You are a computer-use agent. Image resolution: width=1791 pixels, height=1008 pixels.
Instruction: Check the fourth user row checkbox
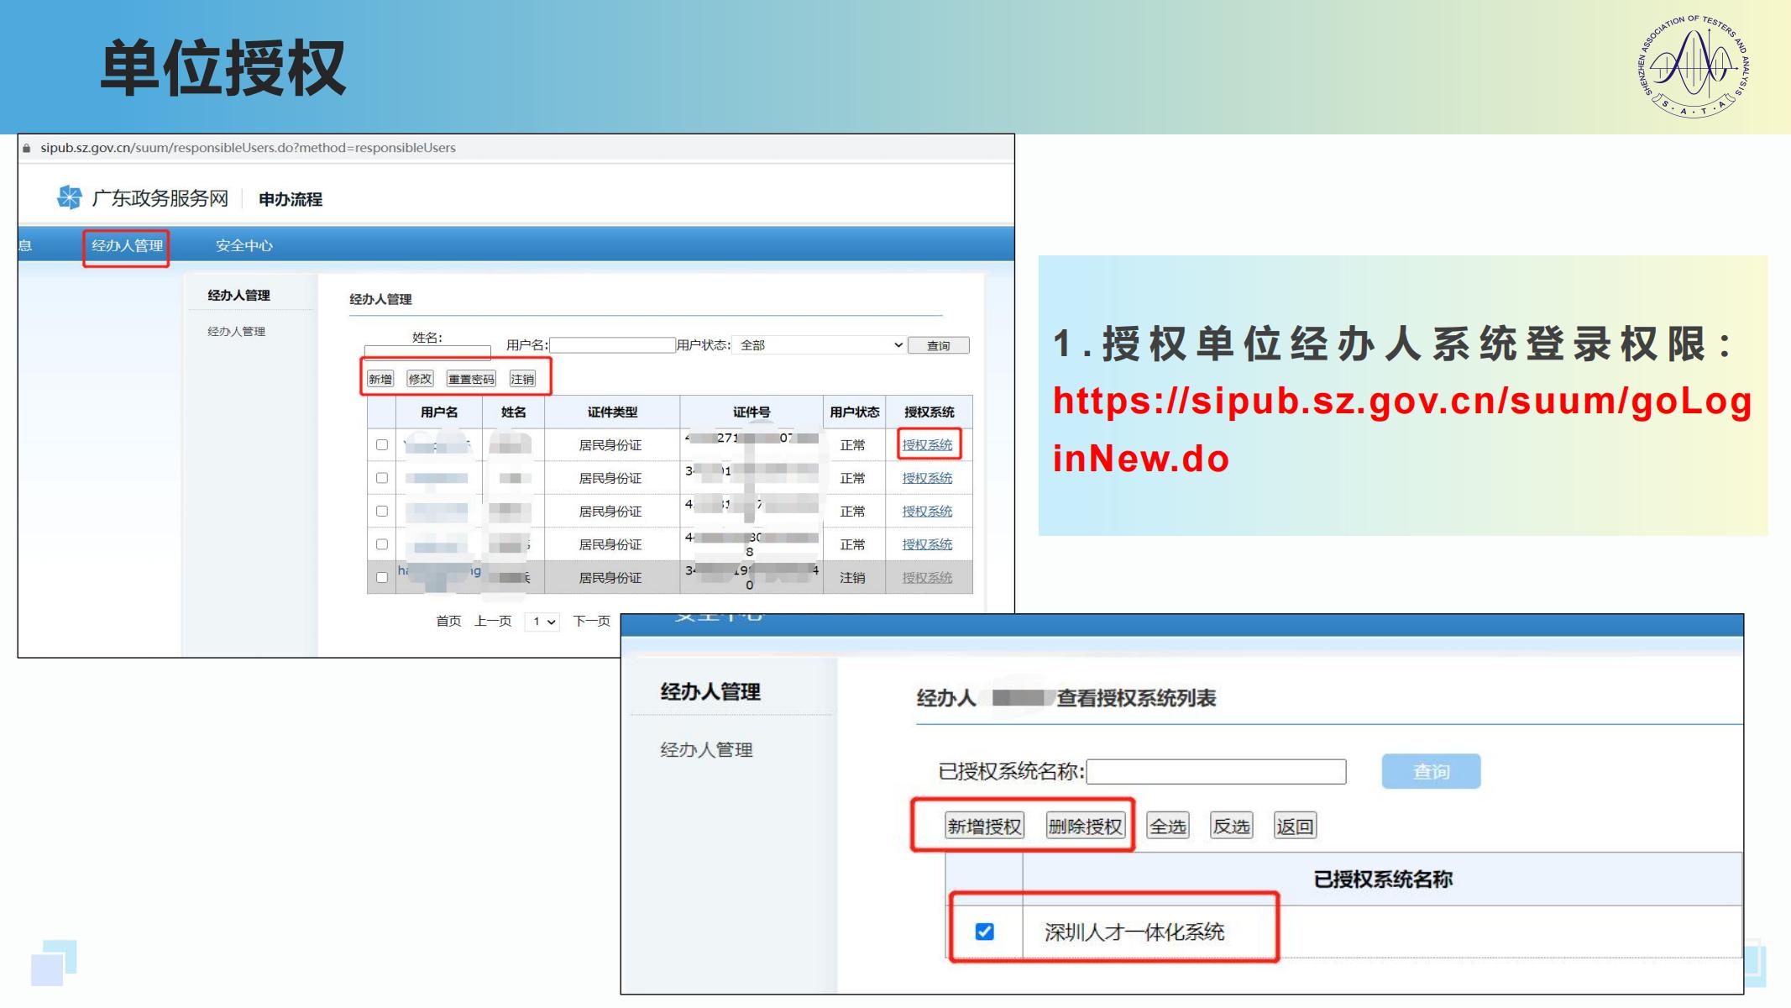pos(382,544)
